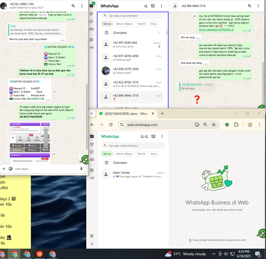266x259 pixels.
Task: Select Belum dibaca filter in WhatsApp Business
Action: point(124,154)
